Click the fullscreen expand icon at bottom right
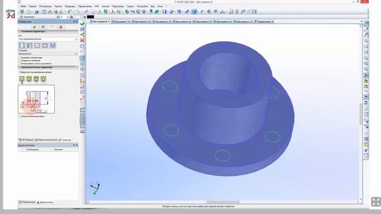 pos(376,202)
